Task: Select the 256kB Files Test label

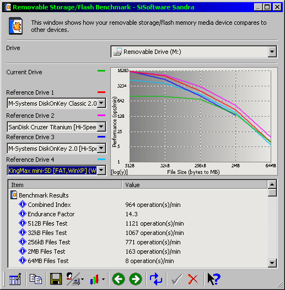Action: coord(49,242)
